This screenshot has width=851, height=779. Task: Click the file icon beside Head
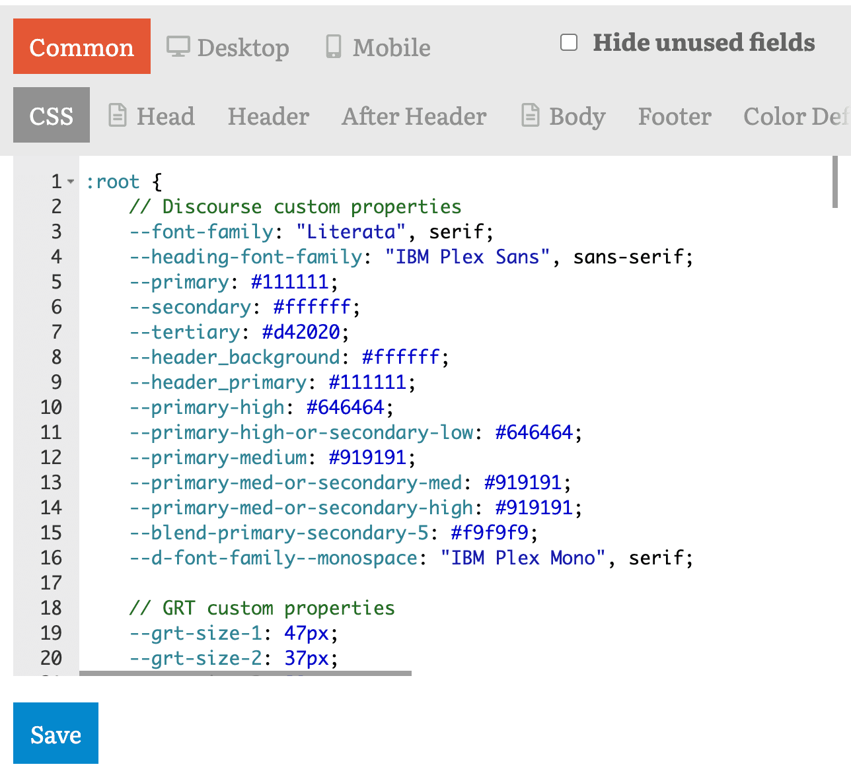point(117,115)
